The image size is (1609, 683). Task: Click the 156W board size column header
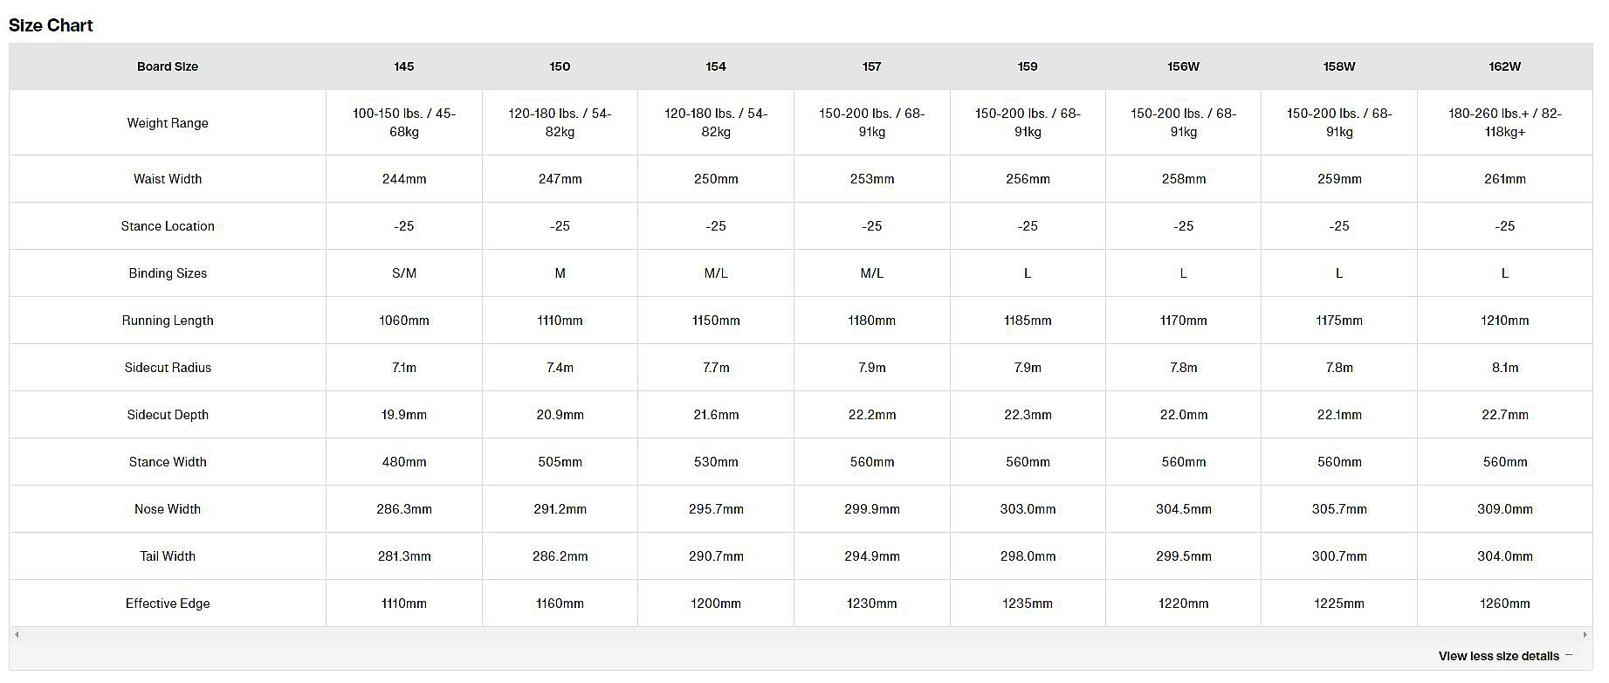coord(1183,66)
